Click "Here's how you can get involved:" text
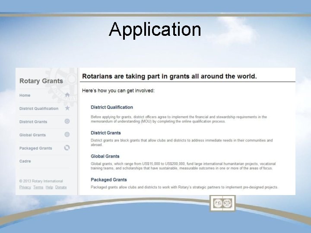 click(x=118, y=91)
